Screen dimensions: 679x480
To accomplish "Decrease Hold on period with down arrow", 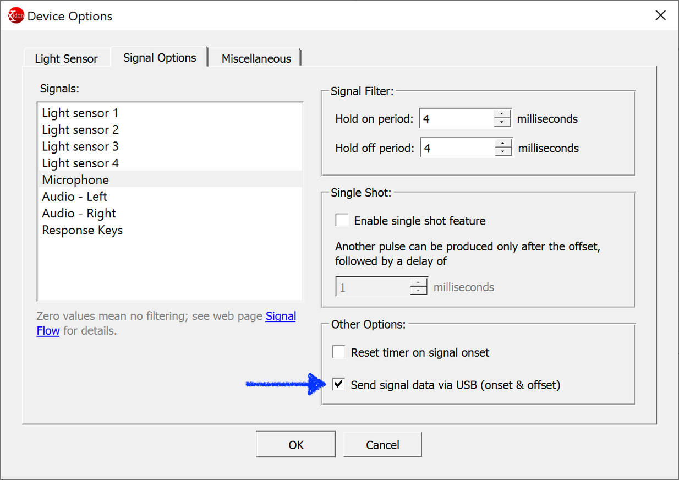I will pyautogui.click(x=502, y=123).
